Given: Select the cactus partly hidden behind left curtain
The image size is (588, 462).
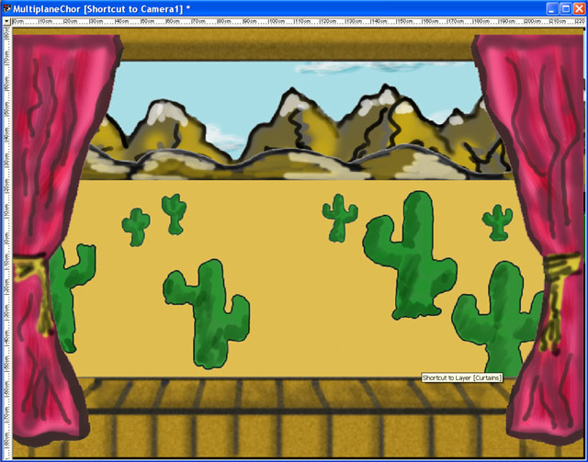Looking at the screenshot, I should (x=69, y=285).
